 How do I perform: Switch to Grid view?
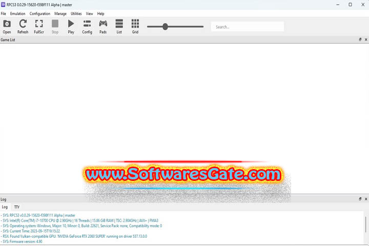click(x=135, y=27)
